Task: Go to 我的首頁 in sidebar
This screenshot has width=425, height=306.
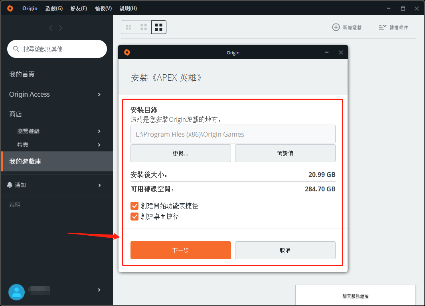Action: pyautogui.click(x=22, y=74)
